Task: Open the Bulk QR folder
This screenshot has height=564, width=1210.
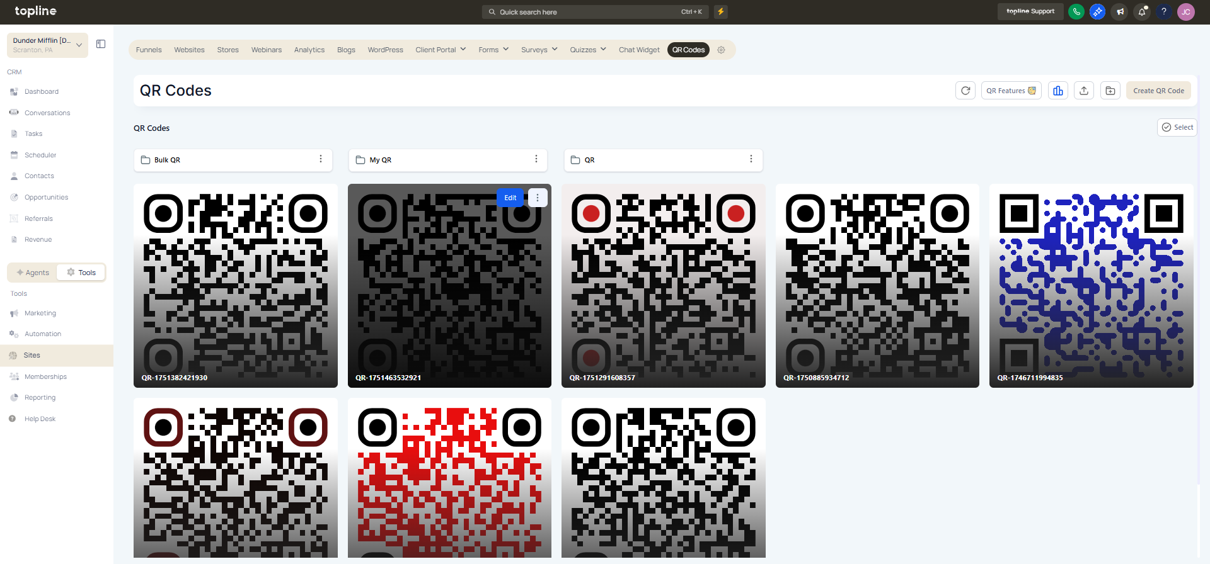Action: point(233,160)
